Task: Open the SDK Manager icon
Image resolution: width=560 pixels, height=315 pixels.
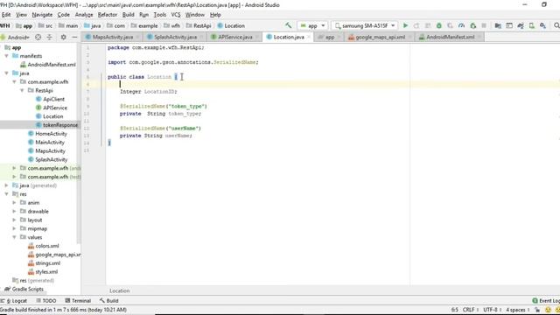Action: click(x=542, y=25)
